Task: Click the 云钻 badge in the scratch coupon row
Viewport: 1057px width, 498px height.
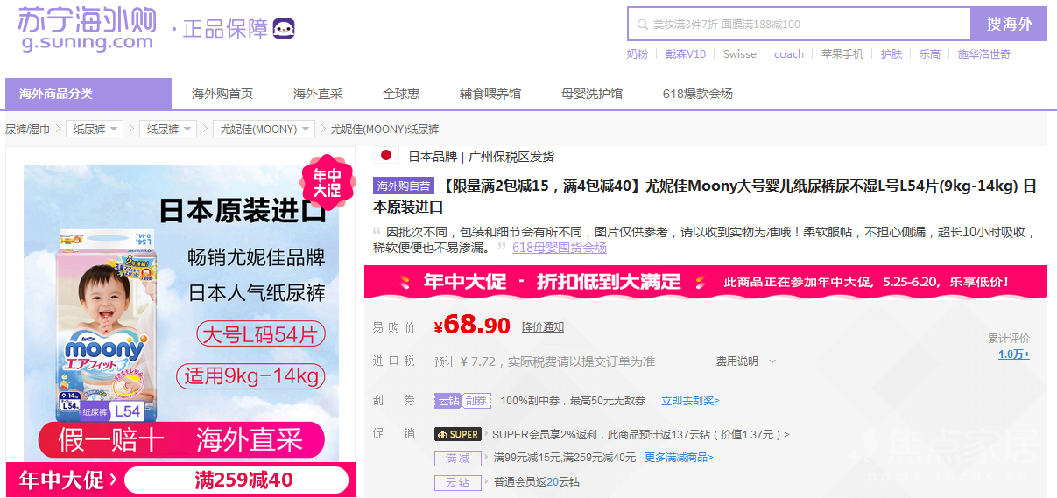Action: pos(447,400)
